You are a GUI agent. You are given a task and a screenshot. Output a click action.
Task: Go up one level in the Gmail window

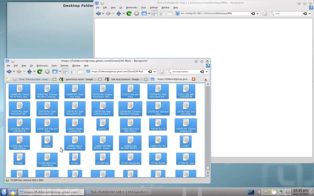click(29, 72)
